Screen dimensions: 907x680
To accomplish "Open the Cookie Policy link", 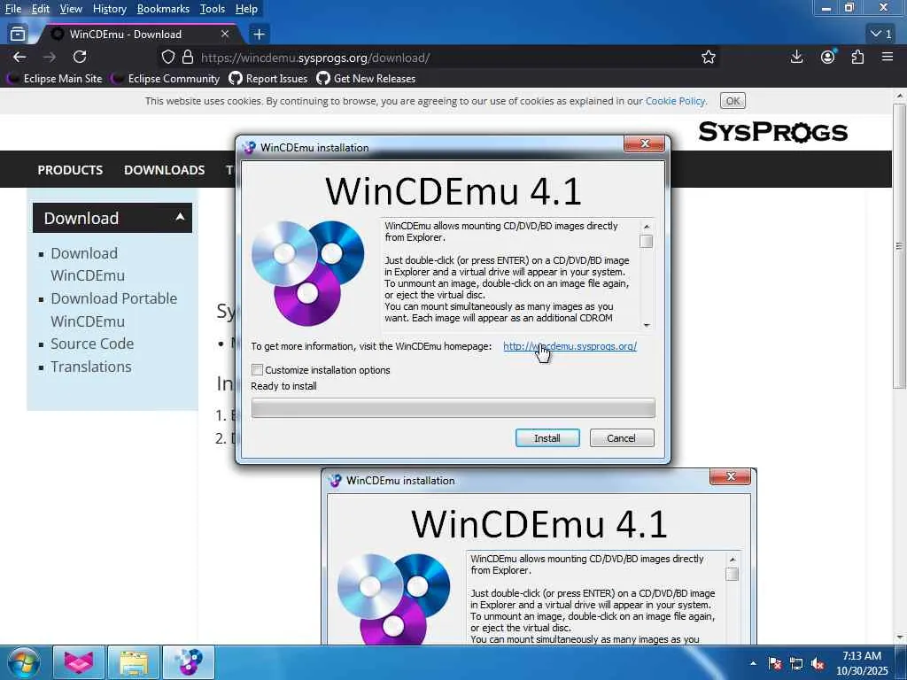I will click(x=676, y=101).
